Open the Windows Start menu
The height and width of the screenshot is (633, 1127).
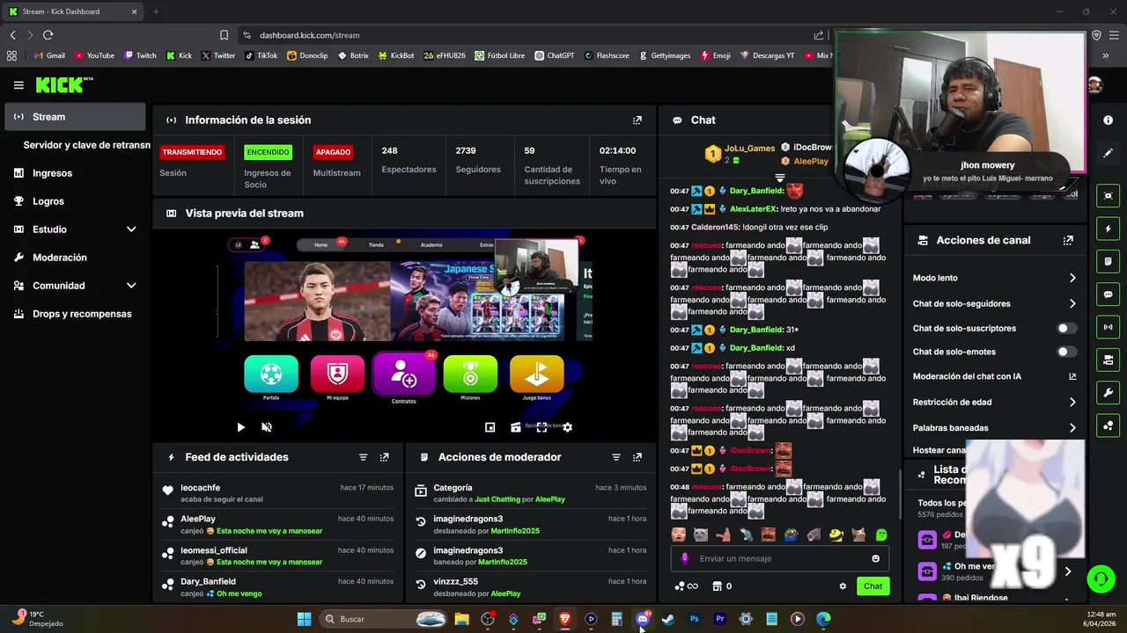(x=304, y=619)
